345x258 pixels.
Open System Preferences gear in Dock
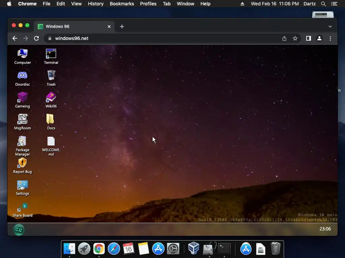(x=173, y=249)
